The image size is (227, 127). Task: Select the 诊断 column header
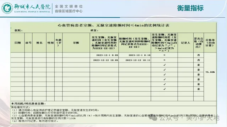pyautogui.click(x=76, y=43)
